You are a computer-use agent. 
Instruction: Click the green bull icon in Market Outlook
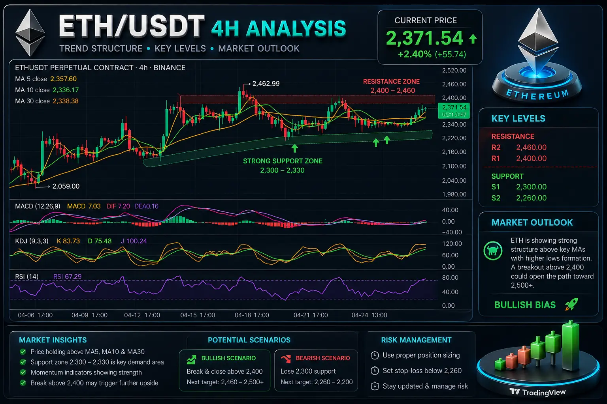(x=493, y=250)
